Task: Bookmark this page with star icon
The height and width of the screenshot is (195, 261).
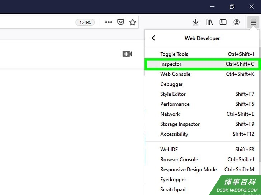Action: point(133,22)
